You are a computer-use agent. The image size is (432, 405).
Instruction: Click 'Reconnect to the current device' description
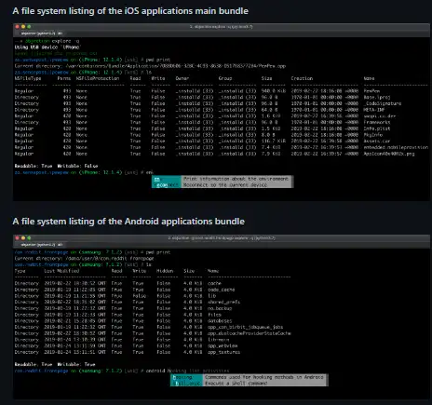pyautogui.click(x=224, y=185)
